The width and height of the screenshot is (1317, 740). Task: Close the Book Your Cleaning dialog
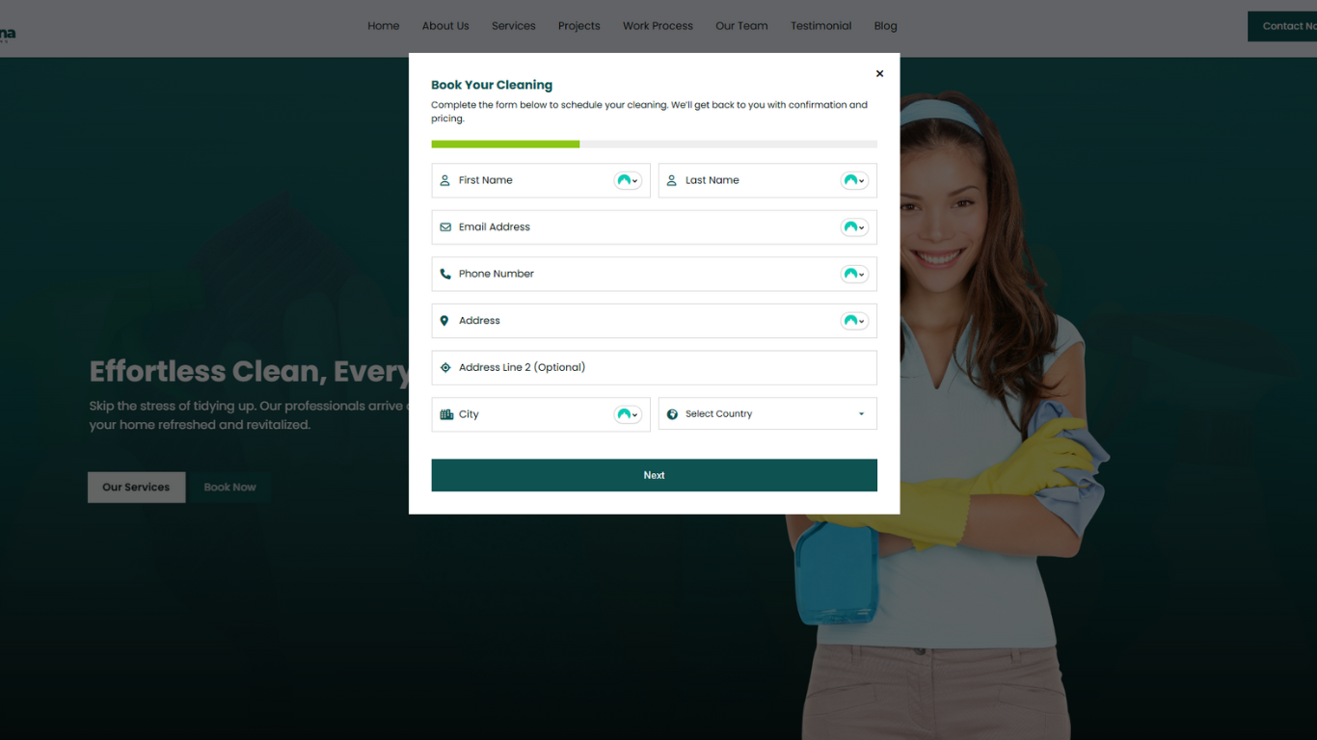tap(879, 74)
